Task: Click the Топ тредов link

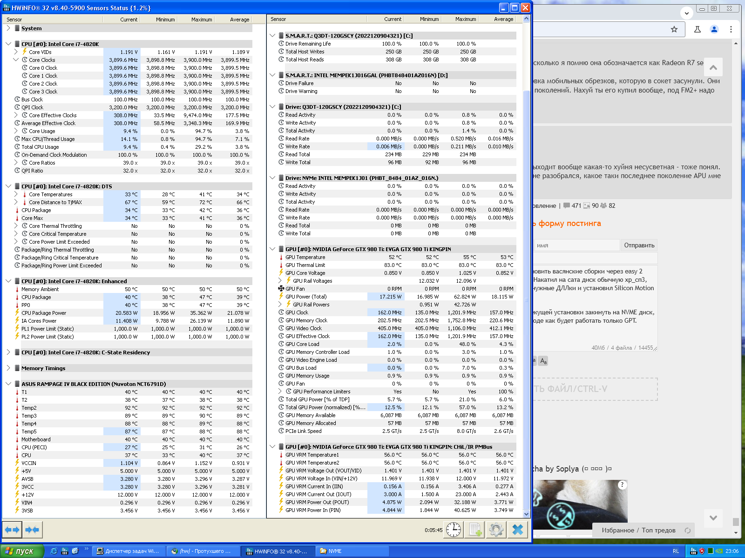Action: 658,530
